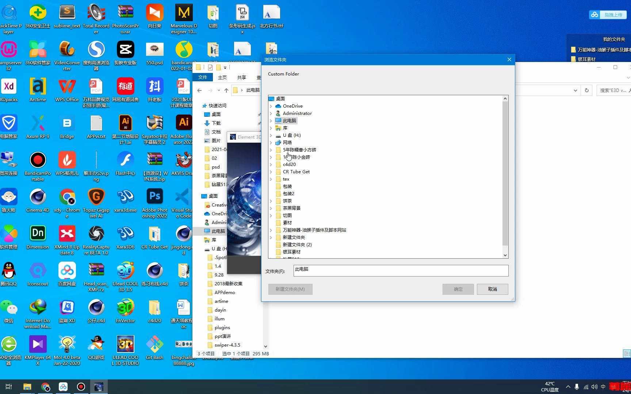Viewport: 631px width, 394px height.
Task: Expand 万能神器-油猴子插件及脚本网站 folder node
Action: tap(271, 230)
